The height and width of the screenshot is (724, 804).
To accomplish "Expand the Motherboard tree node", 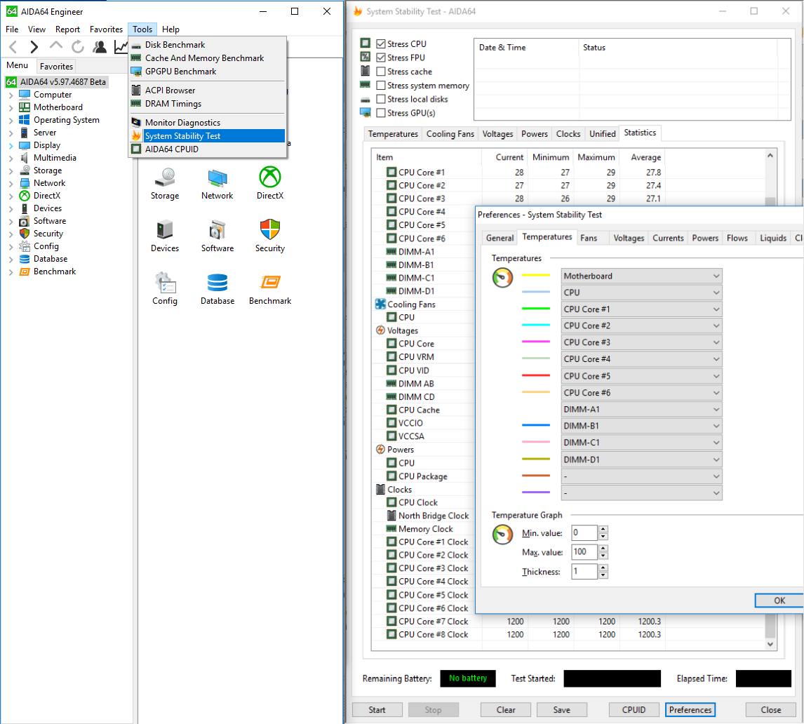I will [x=11, y=107].
